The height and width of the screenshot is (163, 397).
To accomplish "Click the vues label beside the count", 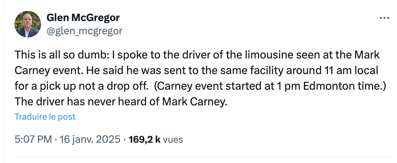I will pyautogui.click(x=173, y=140).
